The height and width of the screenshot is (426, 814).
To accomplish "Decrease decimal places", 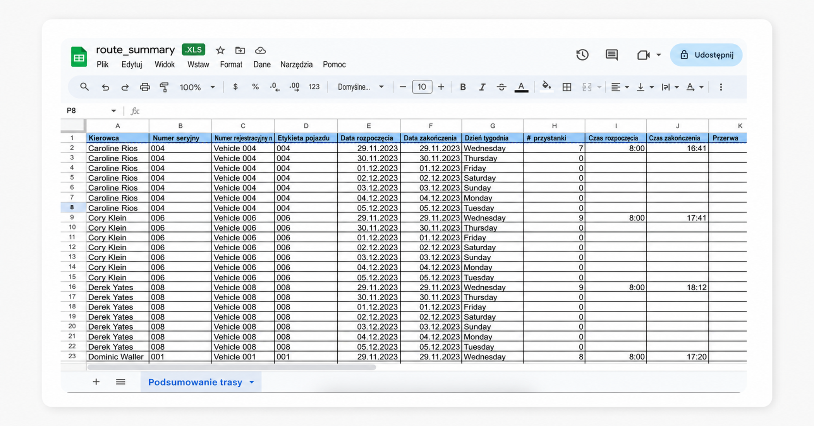I will tap(275, 87).
